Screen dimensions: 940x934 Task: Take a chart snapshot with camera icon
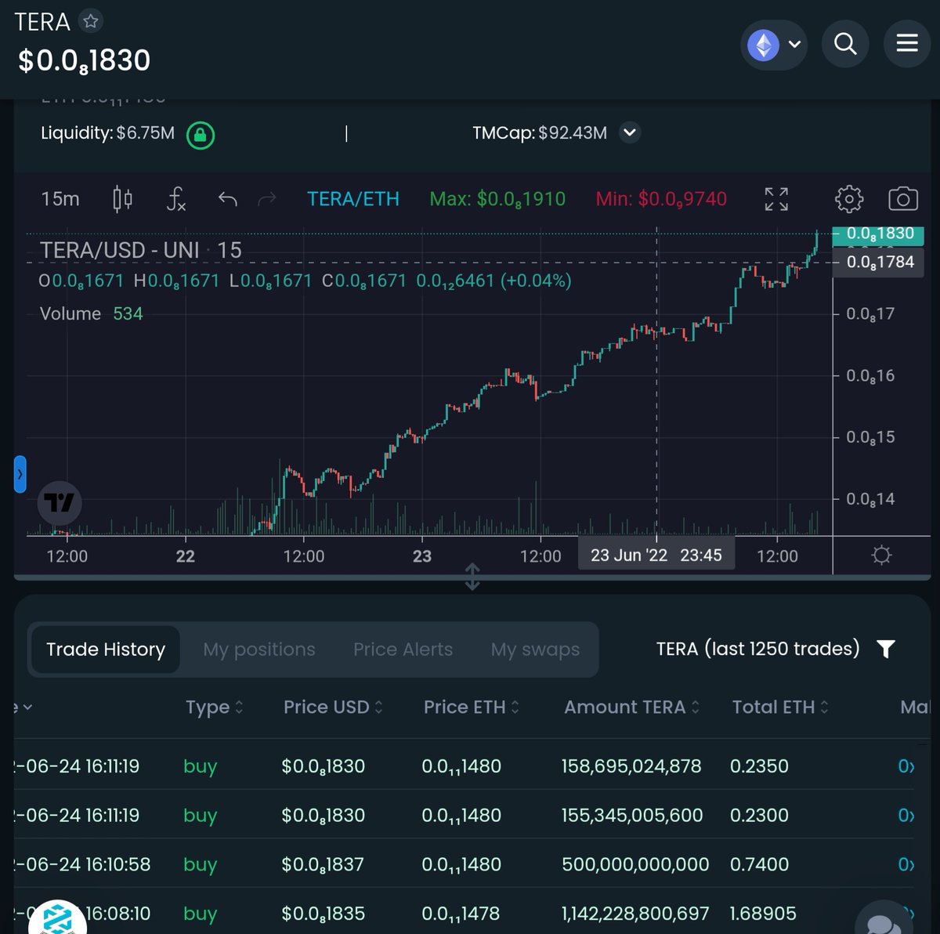903,199
